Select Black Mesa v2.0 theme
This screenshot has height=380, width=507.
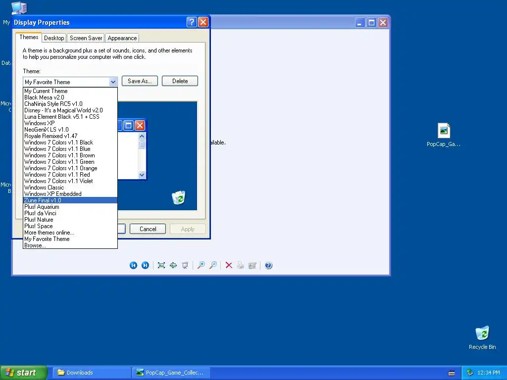click(x=70, y=97)
